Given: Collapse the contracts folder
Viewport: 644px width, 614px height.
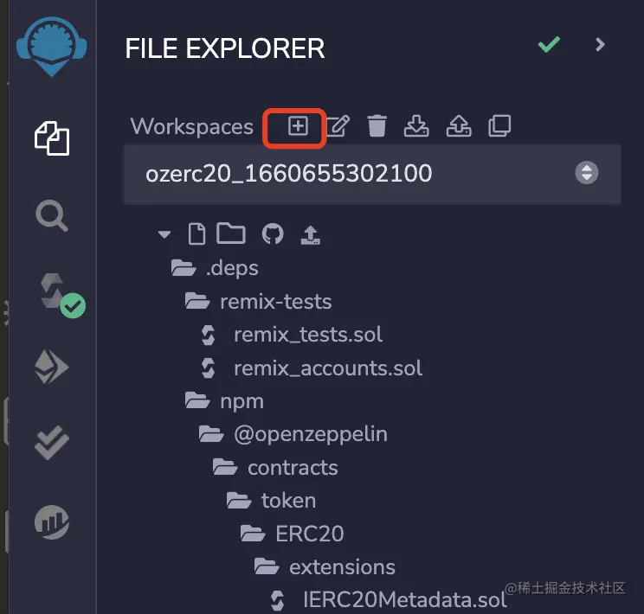Looking at the screenshot, I should coord(275,468).
